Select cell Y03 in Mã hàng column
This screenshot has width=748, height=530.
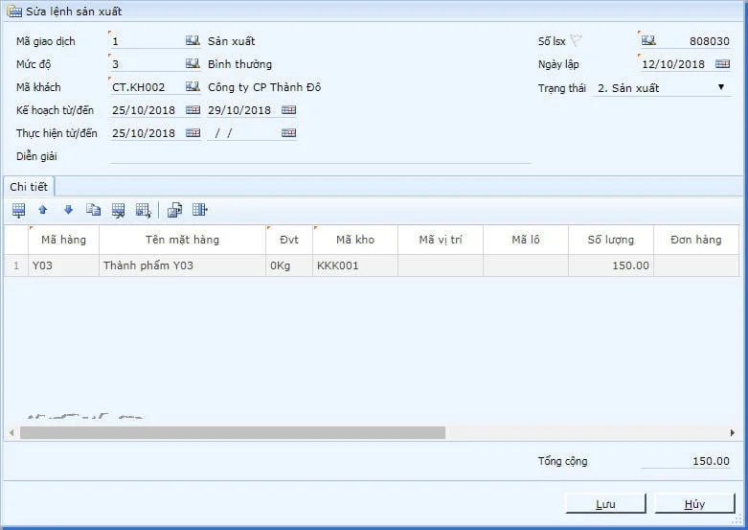coord(63,265)
